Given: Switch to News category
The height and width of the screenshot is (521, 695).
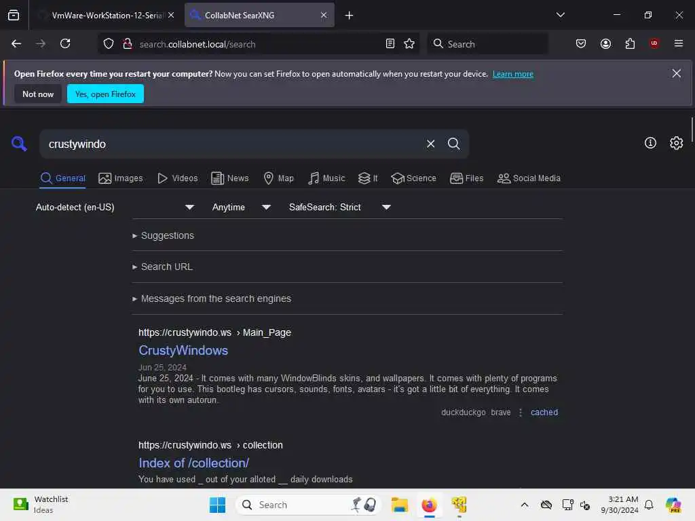Looking at the screenshot, I should [229, 178].
